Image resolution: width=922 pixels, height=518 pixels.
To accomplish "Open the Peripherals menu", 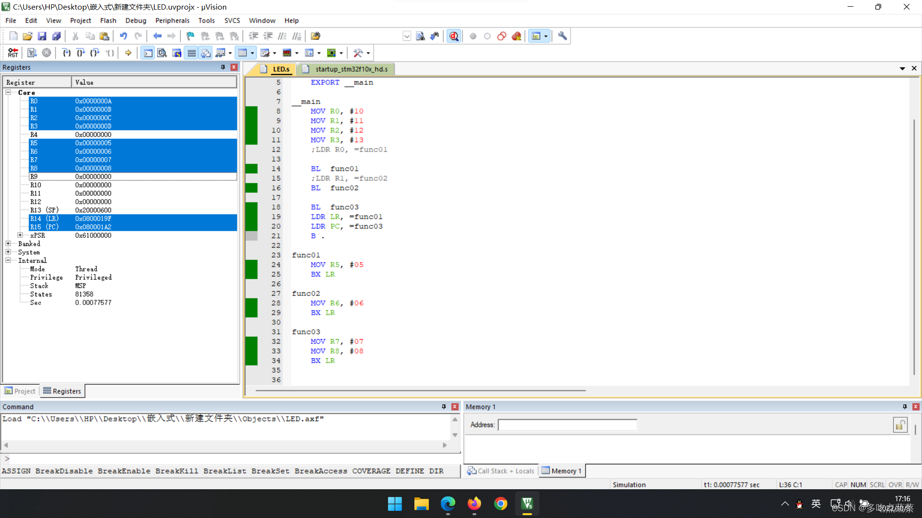I will click(x=170, y=20).
